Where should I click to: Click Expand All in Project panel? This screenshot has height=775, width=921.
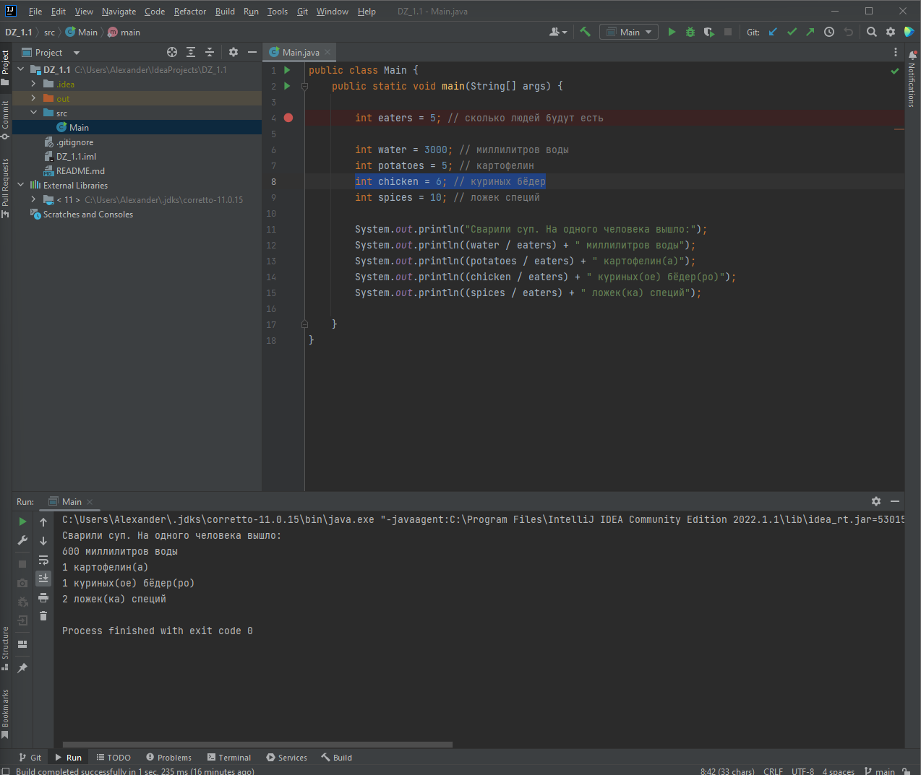click(191, 52)
